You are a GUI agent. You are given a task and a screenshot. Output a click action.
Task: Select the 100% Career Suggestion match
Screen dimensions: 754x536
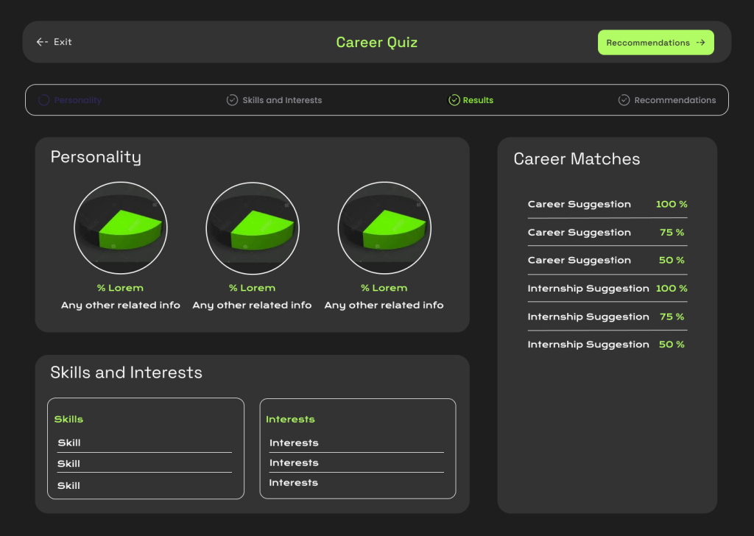click(607, 205)
